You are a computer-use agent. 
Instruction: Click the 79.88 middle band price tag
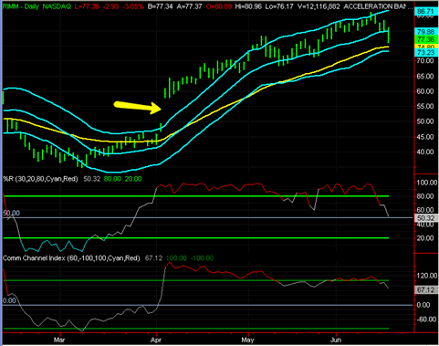click(x=425, y=32)
